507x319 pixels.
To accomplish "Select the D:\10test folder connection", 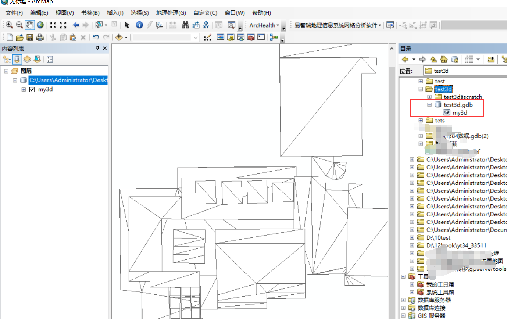I will (438, 238).
